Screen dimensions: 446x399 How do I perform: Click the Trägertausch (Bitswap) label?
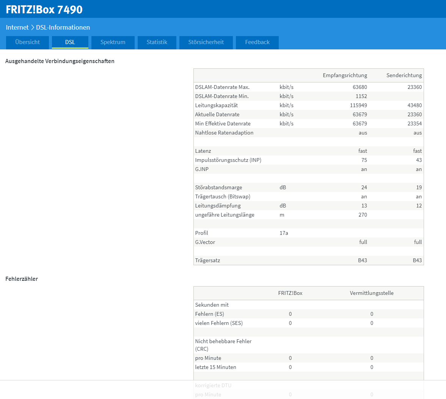[x=223, y=197]
